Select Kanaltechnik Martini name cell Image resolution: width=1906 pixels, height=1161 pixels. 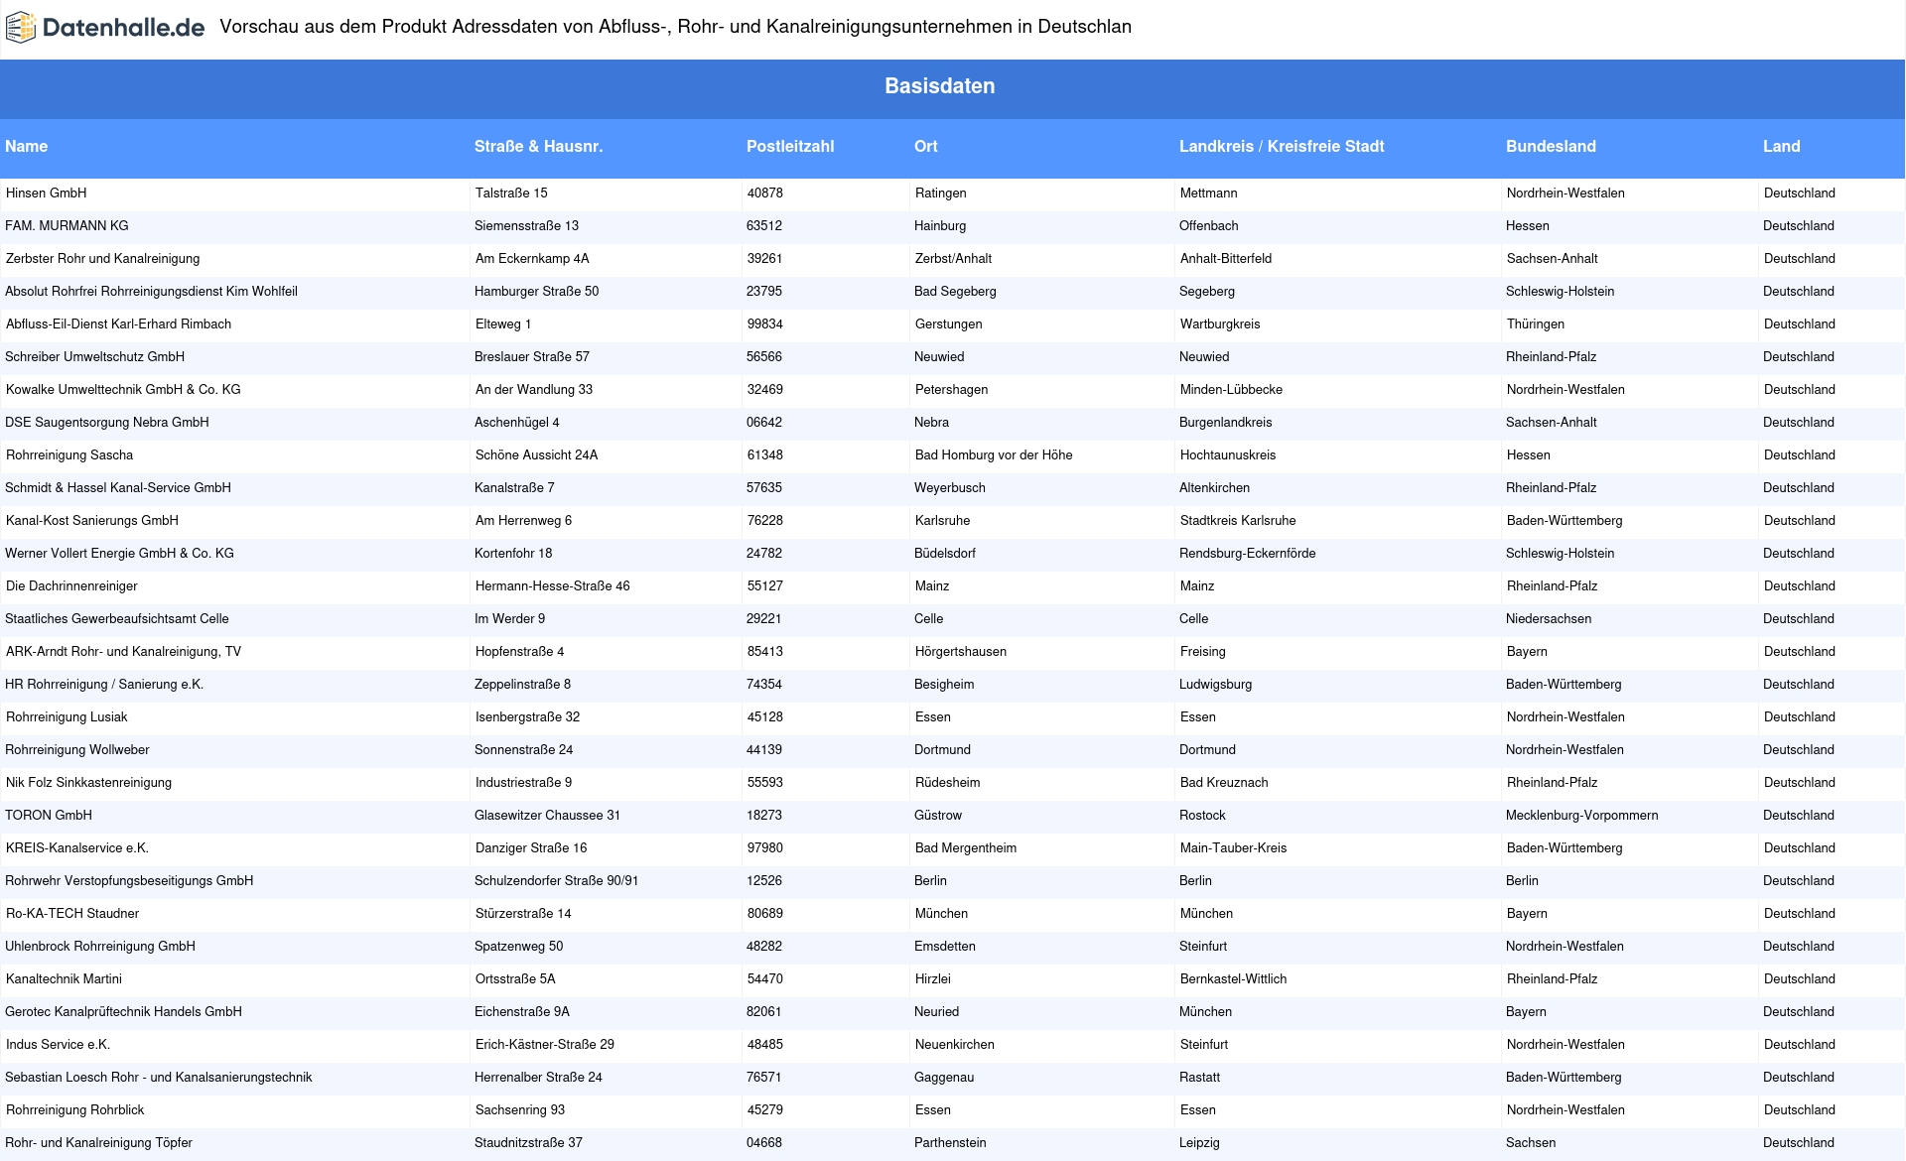pyautogui.click(x=64, y=978)
